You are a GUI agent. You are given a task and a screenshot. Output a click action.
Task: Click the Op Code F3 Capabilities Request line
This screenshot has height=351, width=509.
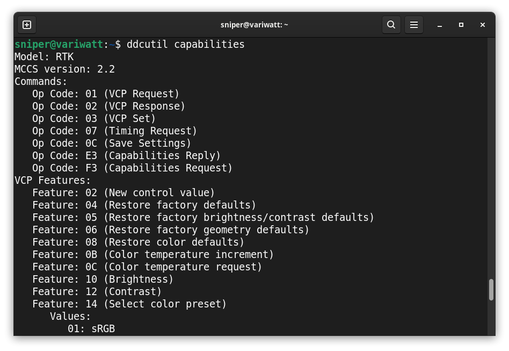coord(132,168)
